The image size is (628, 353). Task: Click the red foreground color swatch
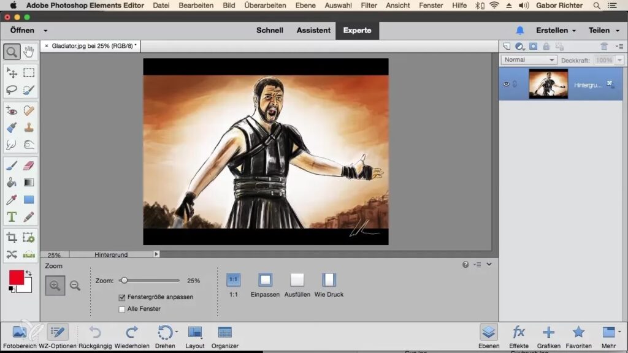pyautogui.click(x=17, y=278)
